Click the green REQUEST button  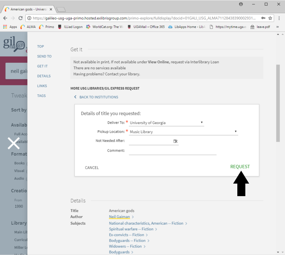coord(240,167)
